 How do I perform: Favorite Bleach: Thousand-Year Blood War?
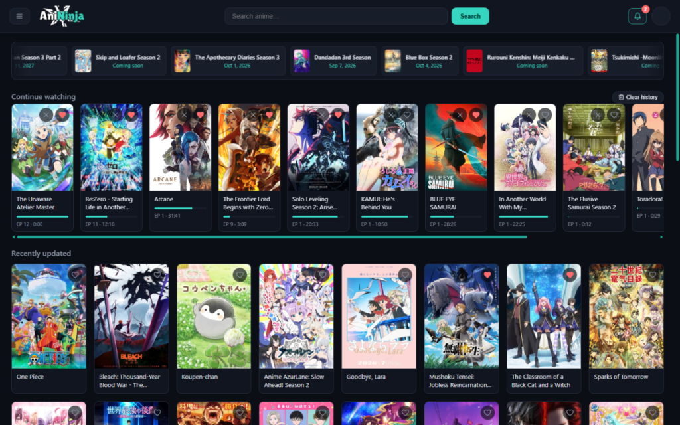point(157,275)
